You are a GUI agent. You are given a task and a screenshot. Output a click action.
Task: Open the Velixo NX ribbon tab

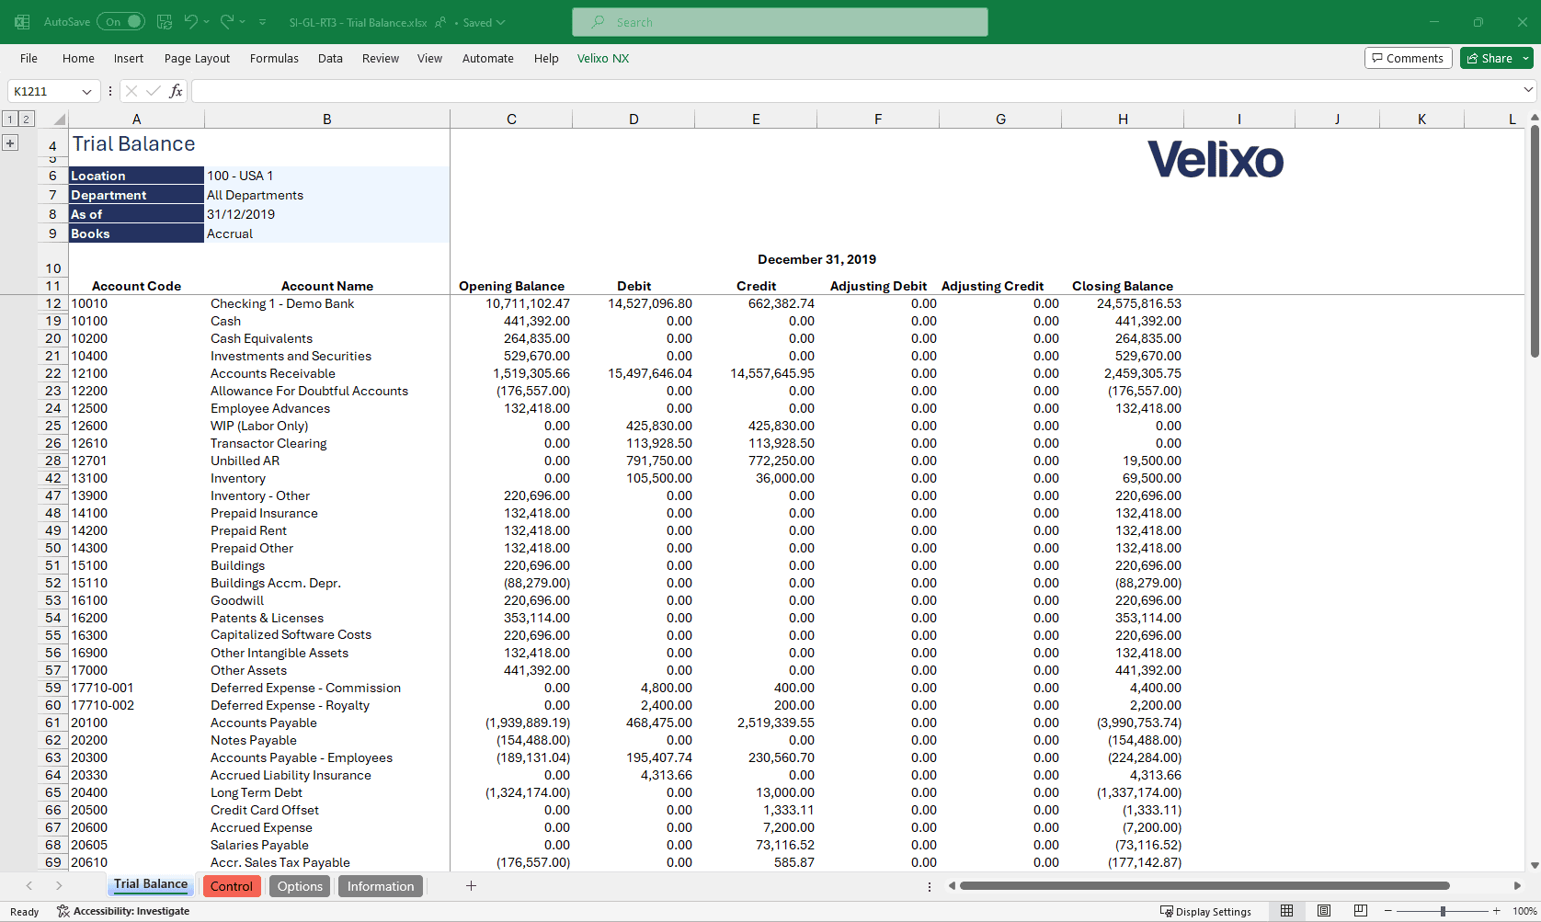click(x=603, y=58)
